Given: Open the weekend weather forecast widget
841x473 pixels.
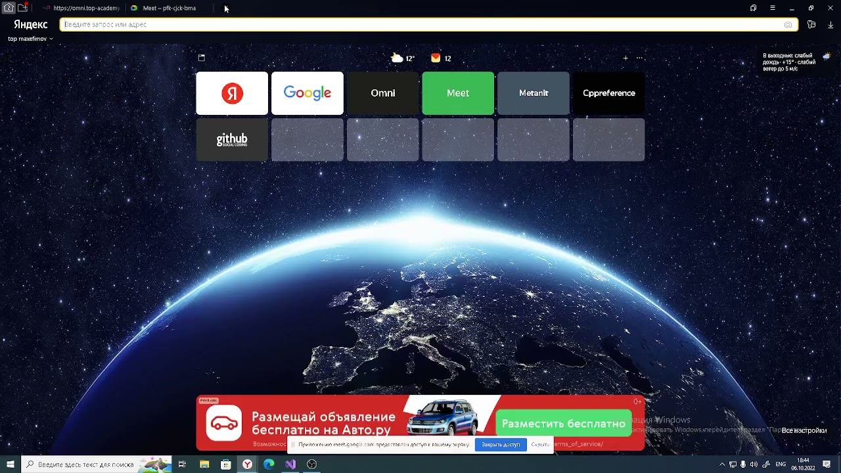Looking at the screenshot, I should coord(796,62).
